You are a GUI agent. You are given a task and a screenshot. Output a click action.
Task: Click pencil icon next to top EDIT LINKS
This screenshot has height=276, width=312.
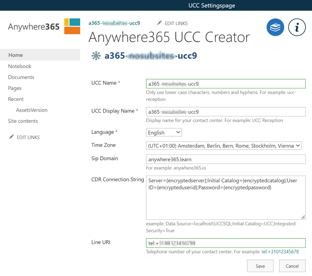tap(160, 23)
